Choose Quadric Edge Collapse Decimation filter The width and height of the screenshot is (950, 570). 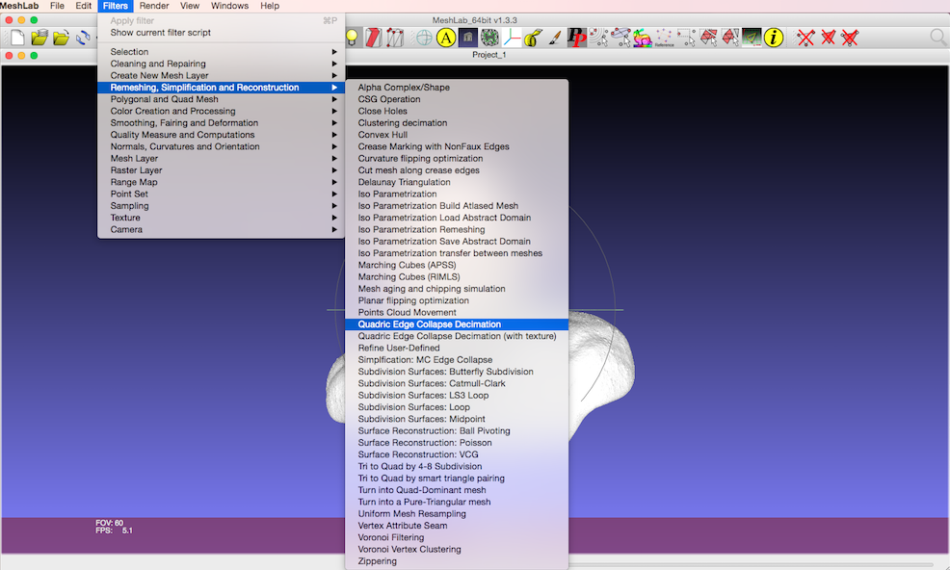coord(457,324)
